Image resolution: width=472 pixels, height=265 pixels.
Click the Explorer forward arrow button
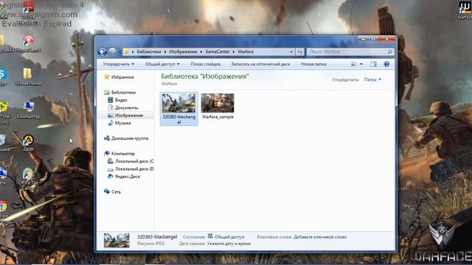112,52
